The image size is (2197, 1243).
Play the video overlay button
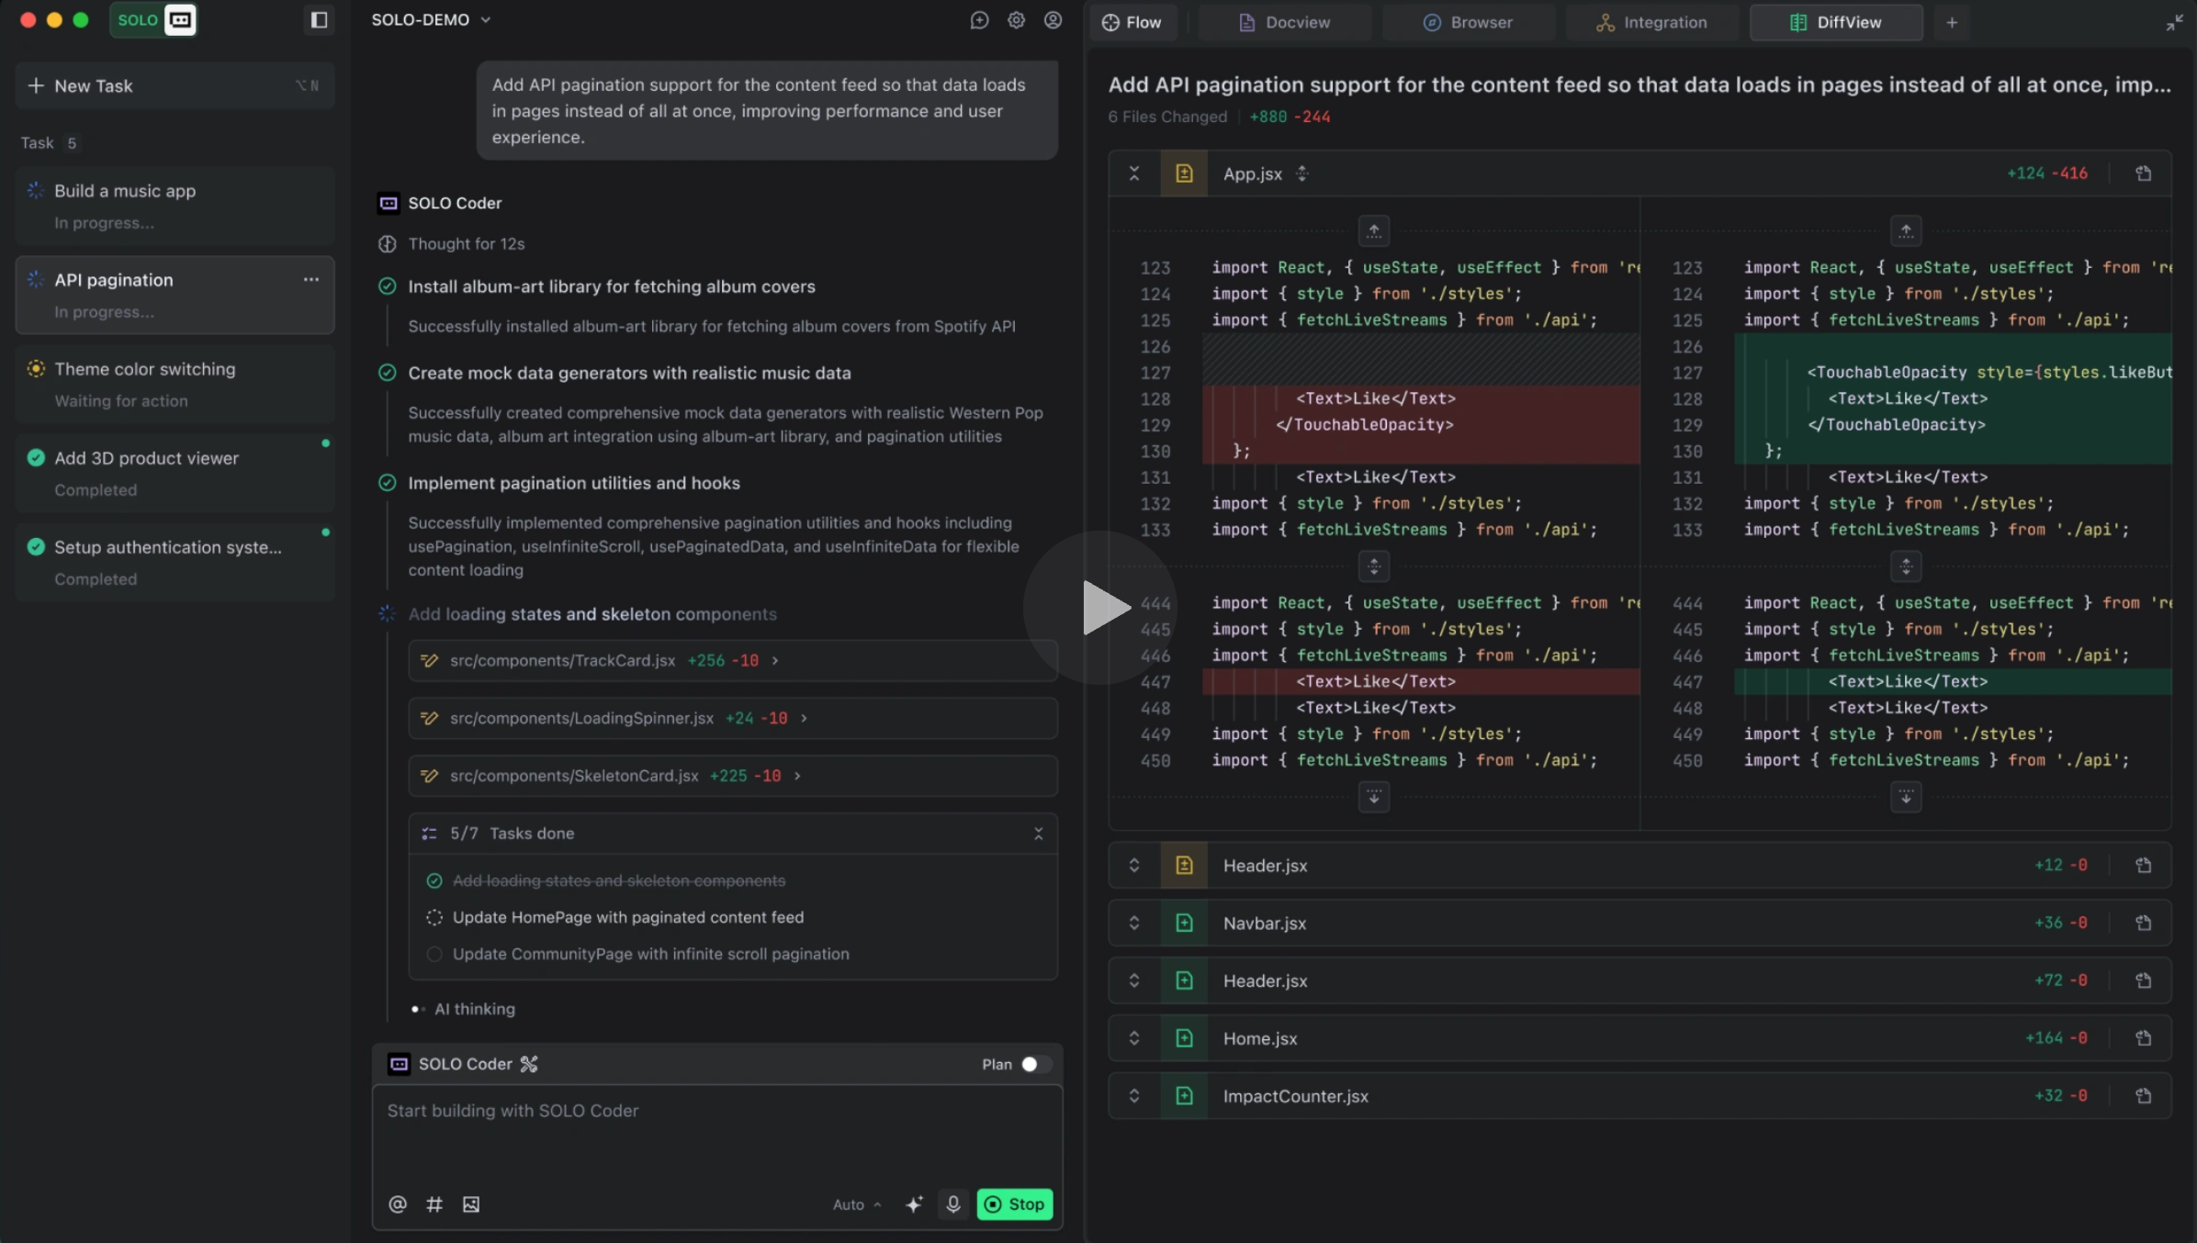(x=1100, y=607)
